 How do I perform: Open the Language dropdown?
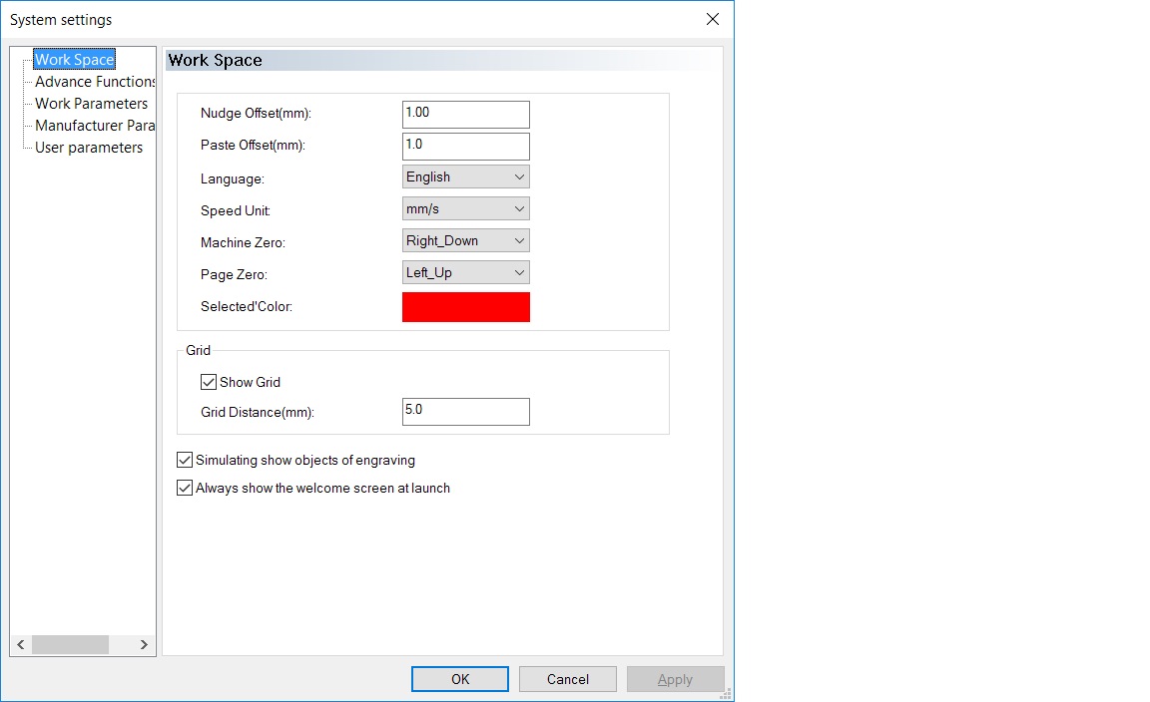coord(465,177)
